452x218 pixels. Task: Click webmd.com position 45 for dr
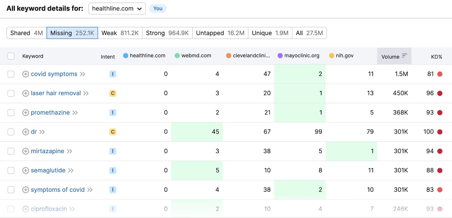pyautogui.click(x=215, y=132)
